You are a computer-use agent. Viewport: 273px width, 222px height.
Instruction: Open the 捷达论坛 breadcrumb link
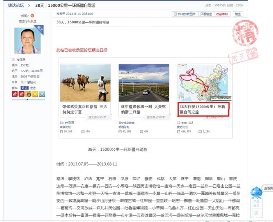point(16,5)
